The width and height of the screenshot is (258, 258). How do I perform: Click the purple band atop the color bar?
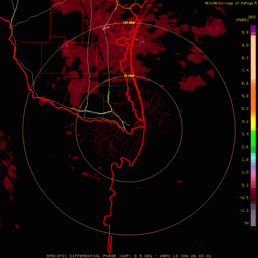pos(253,29)
